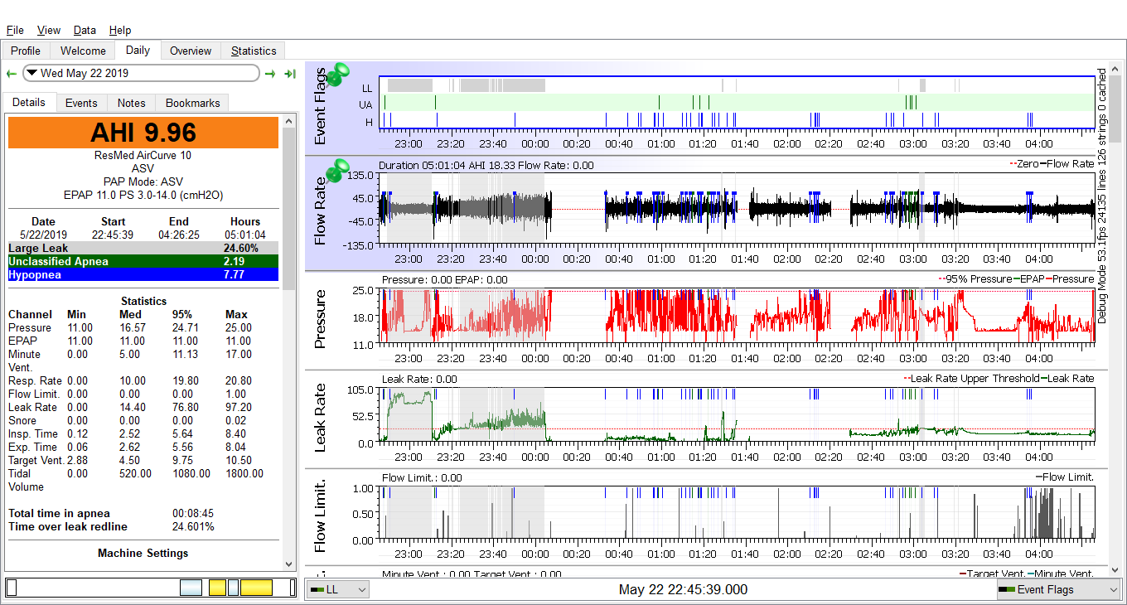Open the File menu

15,30
